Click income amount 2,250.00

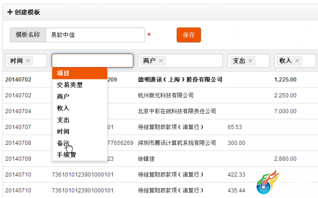pyautogui.click(x=285, y=95)
